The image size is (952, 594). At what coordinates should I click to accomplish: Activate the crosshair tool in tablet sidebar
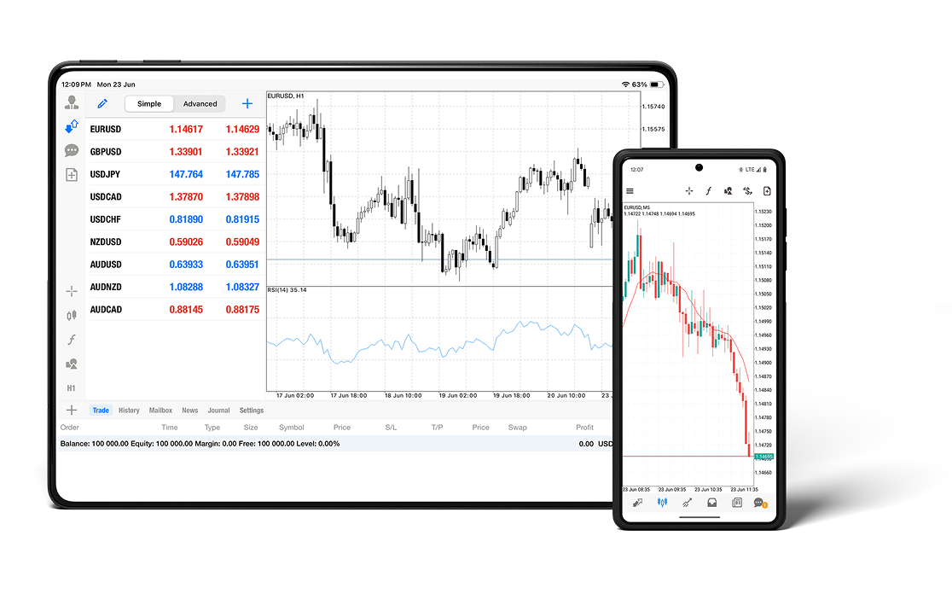[x=72, y=292]
